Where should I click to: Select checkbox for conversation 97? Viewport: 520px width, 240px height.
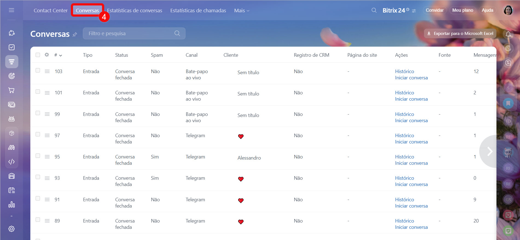pyautogui.click(x=38, y=134)
